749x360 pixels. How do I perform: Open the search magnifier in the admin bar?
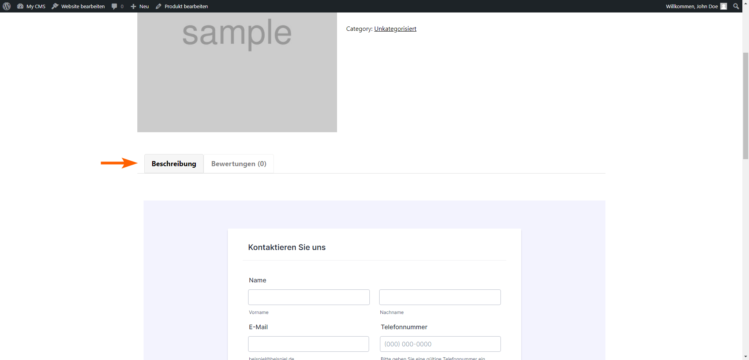coord(736,6)
